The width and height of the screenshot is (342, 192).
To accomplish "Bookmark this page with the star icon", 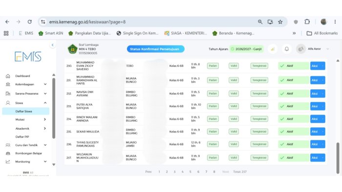I will [280, 22].
